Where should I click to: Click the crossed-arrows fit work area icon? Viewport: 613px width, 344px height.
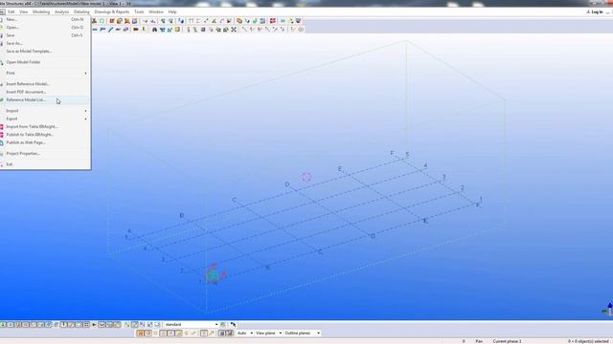pos(234,30)
